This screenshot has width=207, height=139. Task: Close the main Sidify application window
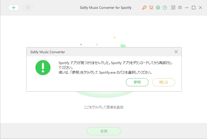coord(200,8)
